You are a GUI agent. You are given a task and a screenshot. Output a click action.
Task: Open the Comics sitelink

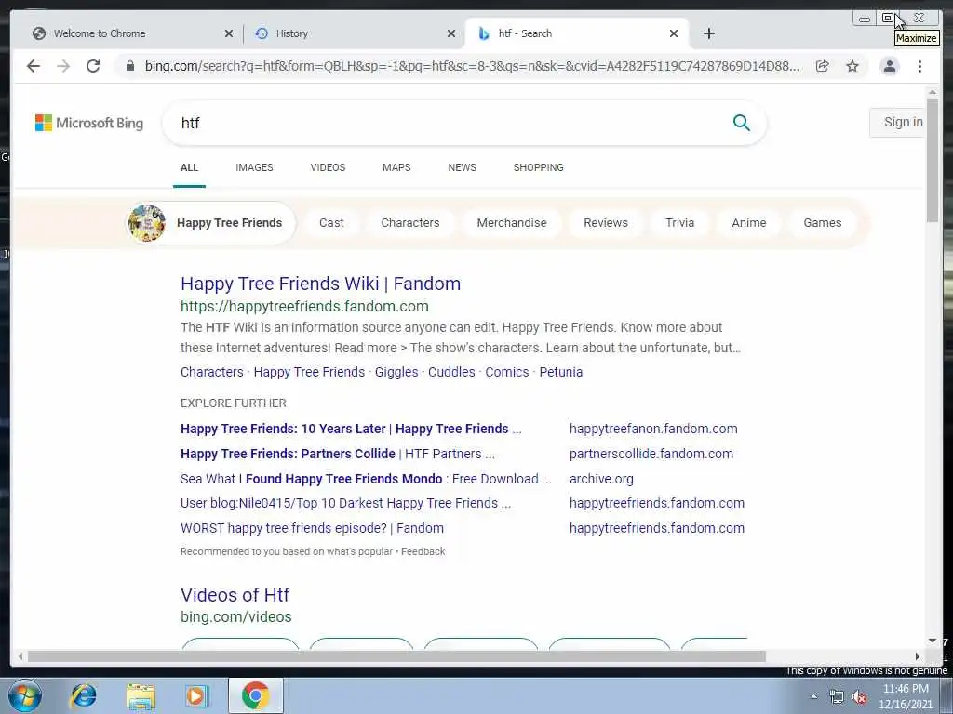[x=507, y=372]
